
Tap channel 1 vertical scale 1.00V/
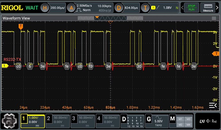tap(34, 118)
